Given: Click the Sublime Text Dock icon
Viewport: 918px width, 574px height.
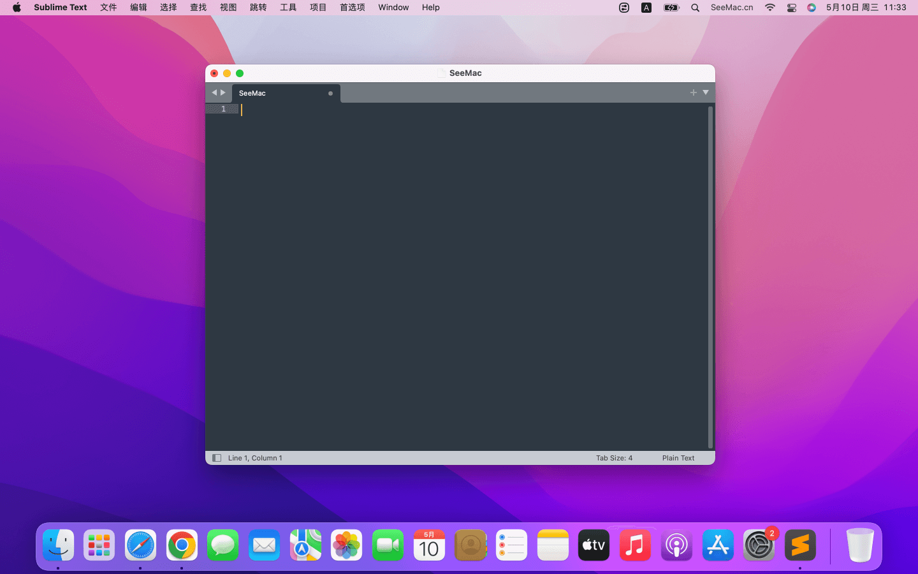Looking at the screenshot, I should click(800, 545).
